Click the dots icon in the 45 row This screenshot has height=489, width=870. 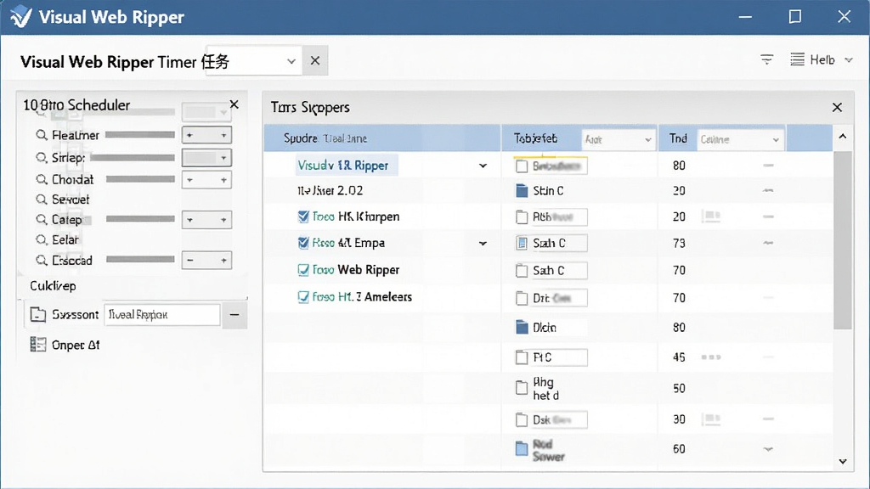tap(711, 357)
